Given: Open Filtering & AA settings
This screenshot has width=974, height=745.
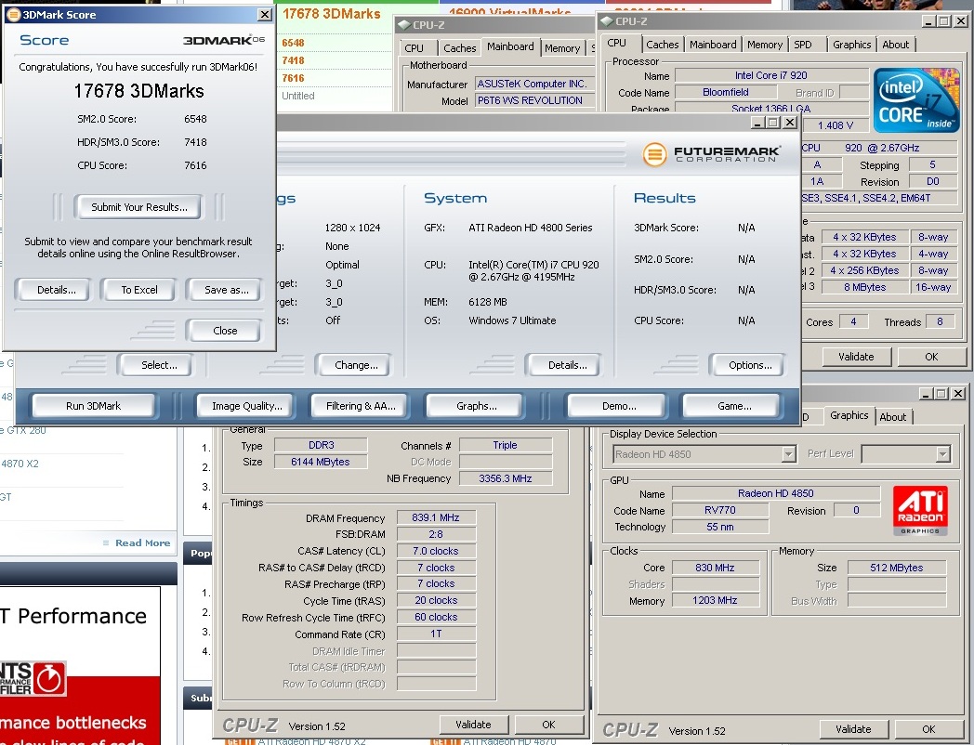Looking at the screenshot, I should point(361,405).
